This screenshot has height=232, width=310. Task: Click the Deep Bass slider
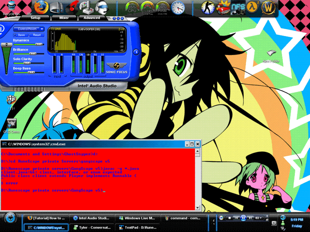pyautogui.click(x=29, y=72)
